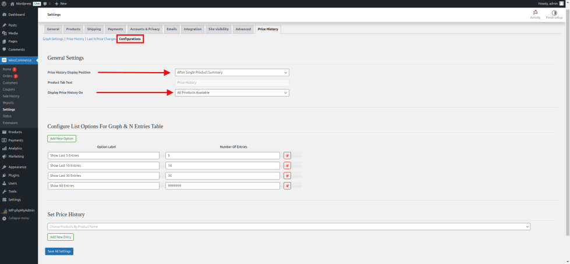Screen dimensions: 570x264
Task: Delete the Show Last 5 Entries row
Action: [x=287, y=155]
